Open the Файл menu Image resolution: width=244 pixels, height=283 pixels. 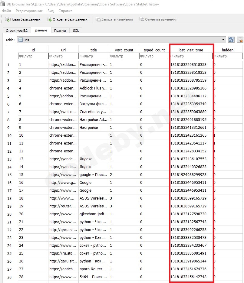pyautogui.click(x=6, y=11)
